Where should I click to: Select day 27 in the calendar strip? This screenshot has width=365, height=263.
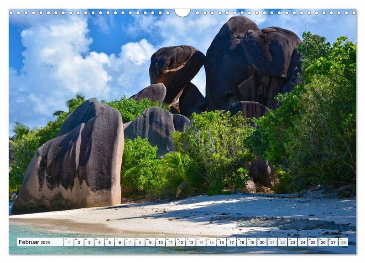point(333,242)
